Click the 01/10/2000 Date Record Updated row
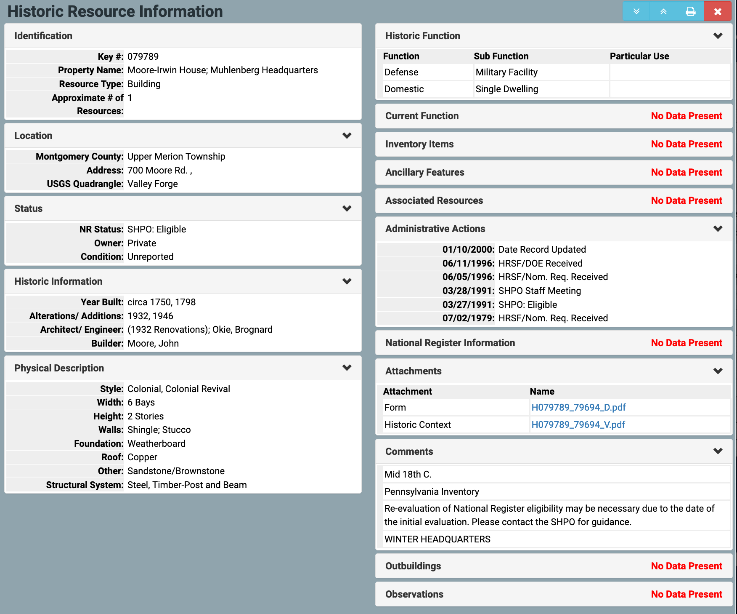The height and width of the screenshot is (614, 737). click(554, 249)
